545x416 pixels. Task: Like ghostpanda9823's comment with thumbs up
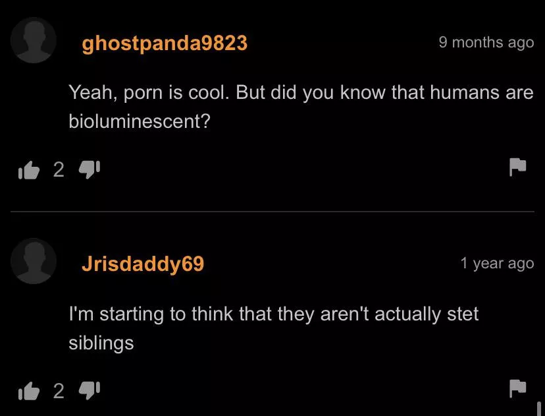pos(29,170)
